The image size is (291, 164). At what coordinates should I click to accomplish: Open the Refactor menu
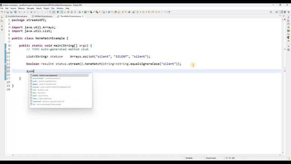coord(21,8)
